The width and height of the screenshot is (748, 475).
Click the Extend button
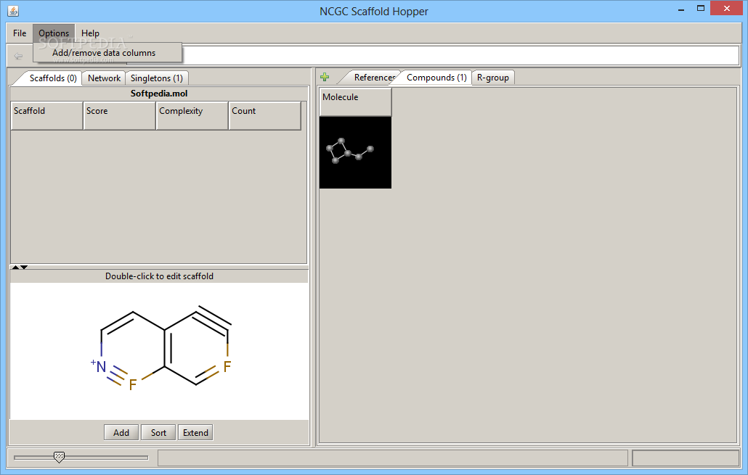195,433
